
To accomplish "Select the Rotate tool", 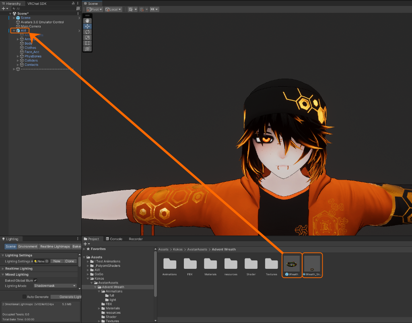I will point(87,32).
